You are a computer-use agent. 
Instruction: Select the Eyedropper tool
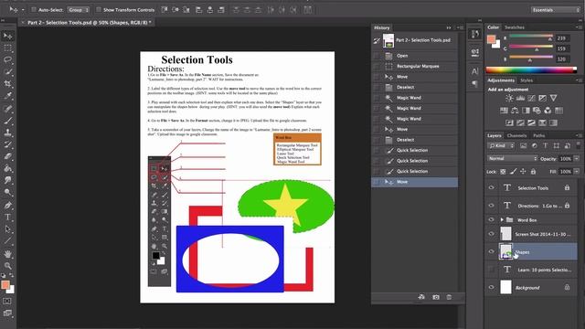7,95
